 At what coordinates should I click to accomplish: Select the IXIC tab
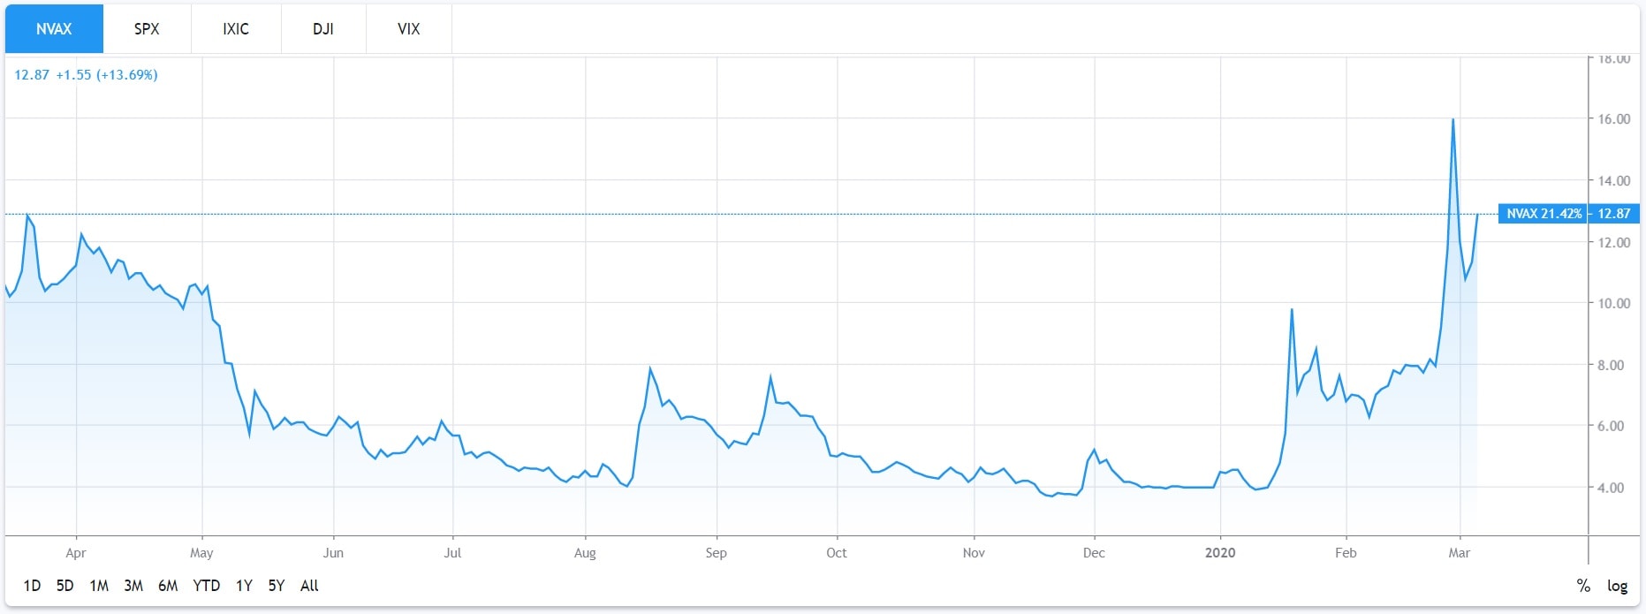click(x=236, y=29)
